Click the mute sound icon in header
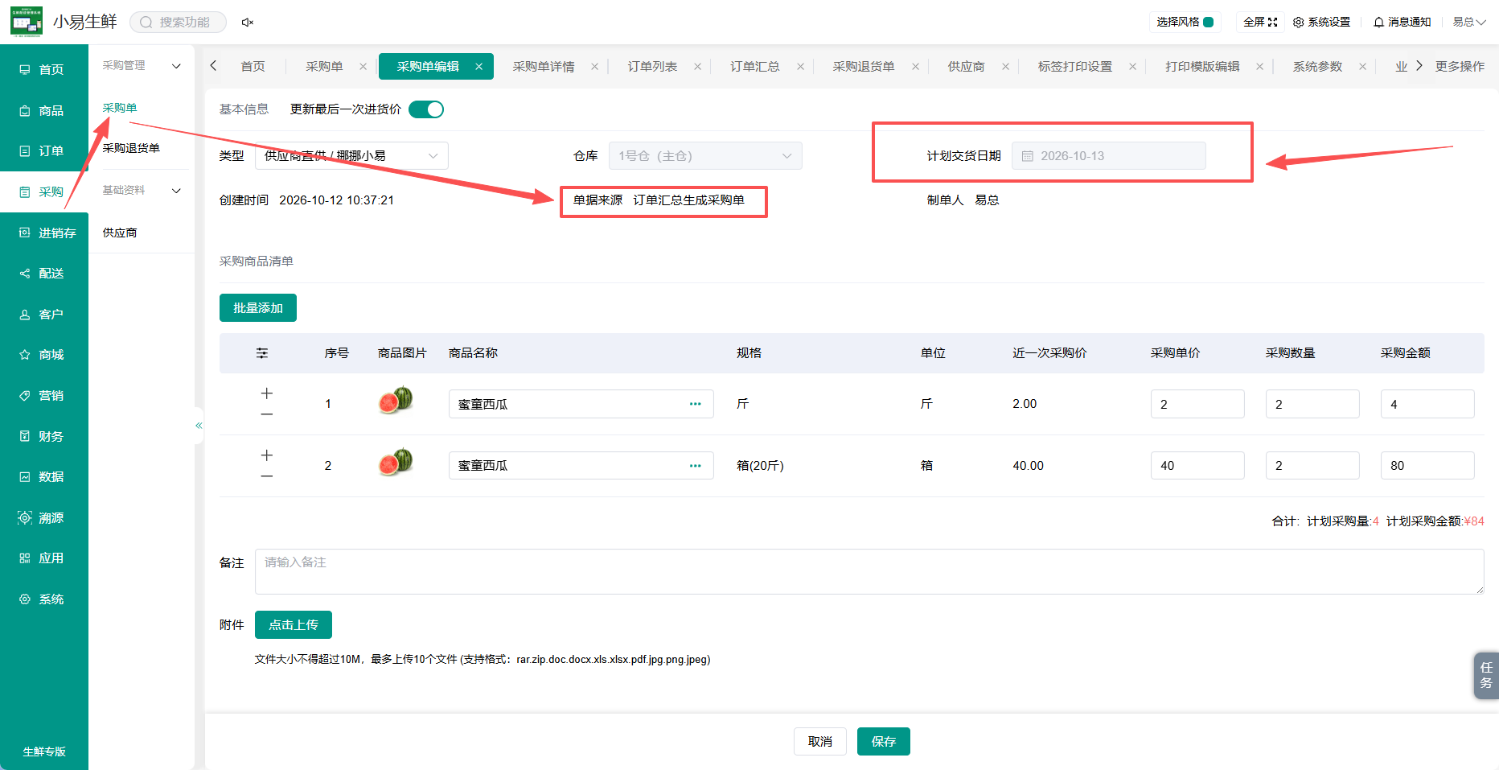Screen dimensions: 1499x770 pyautogui.click(x=248, y=23)
